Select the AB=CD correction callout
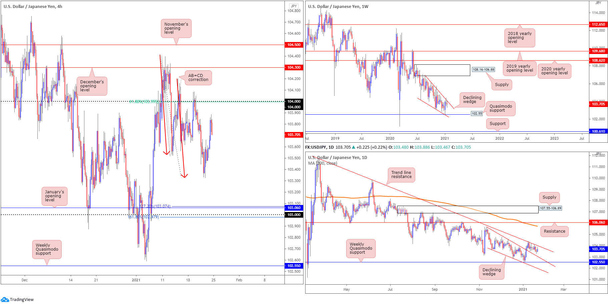The height and width of the screenshot is (304, 608). click(198, 78)
